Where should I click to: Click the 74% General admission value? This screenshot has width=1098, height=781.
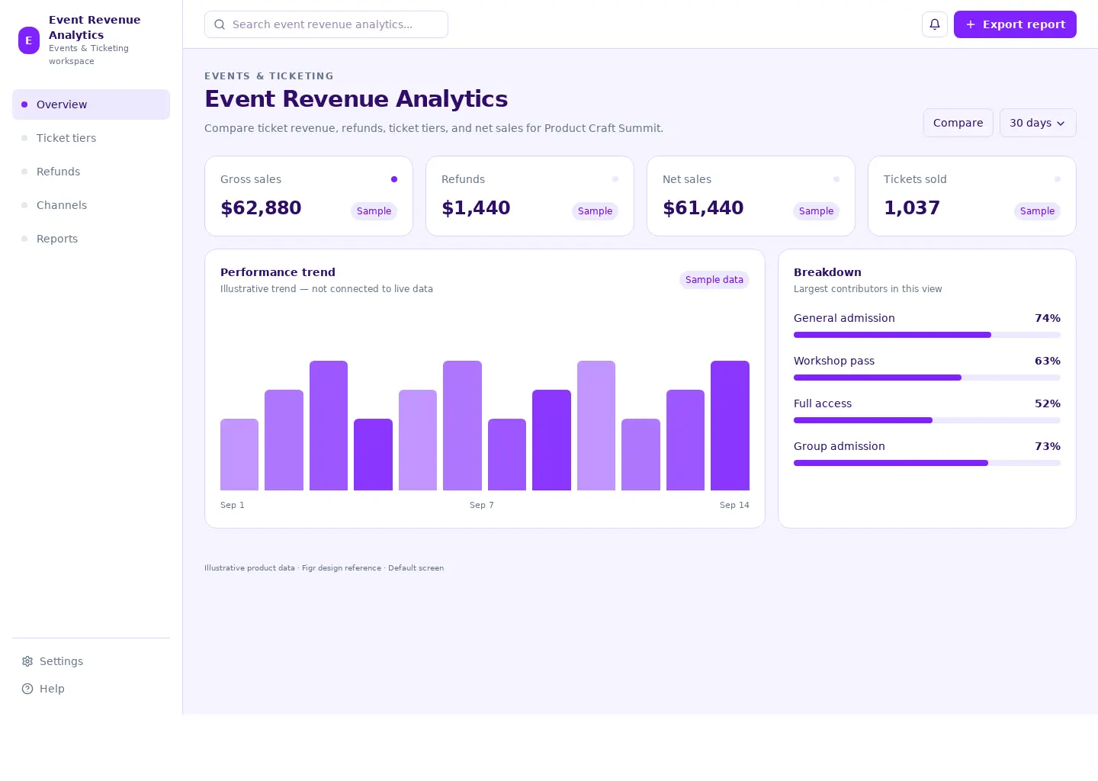1048,318
